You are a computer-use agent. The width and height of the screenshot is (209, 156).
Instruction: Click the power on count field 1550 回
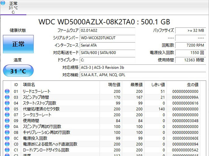tap(191, 53)
